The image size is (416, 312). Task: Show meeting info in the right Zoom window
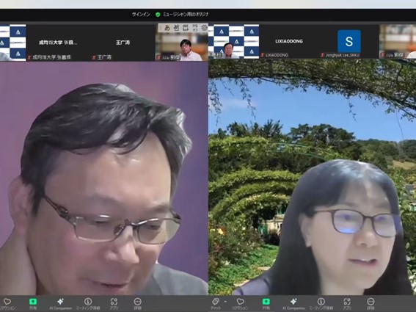tap(321, 303)
